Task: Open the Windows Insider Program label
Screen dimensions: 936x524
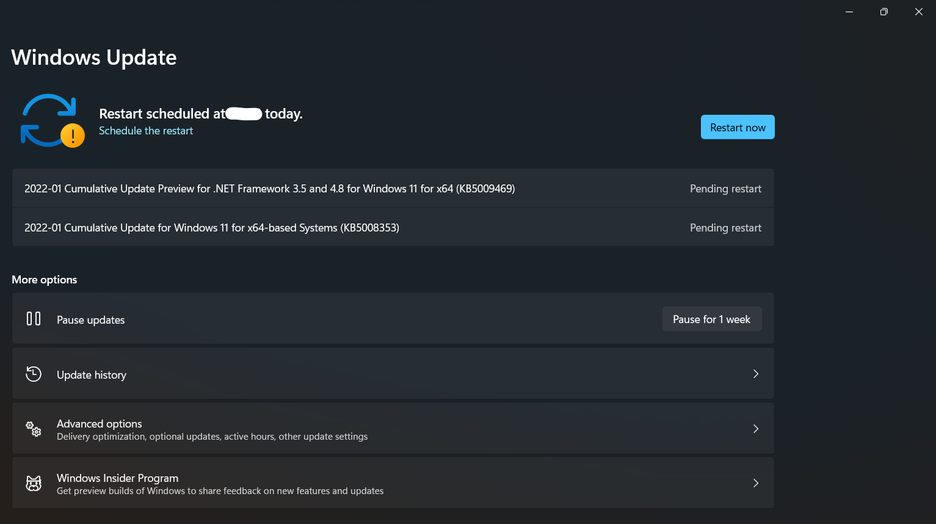Action: pos(118,478)
